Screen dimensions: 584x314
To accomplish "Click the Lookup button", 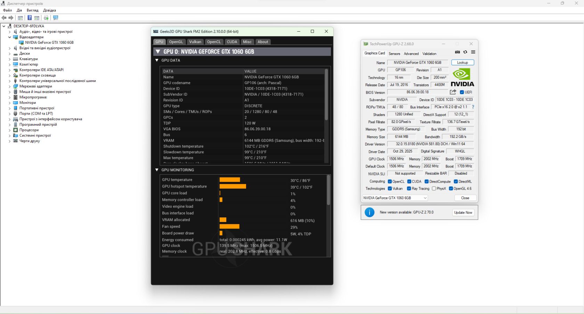I will click(x=462, y=63).
